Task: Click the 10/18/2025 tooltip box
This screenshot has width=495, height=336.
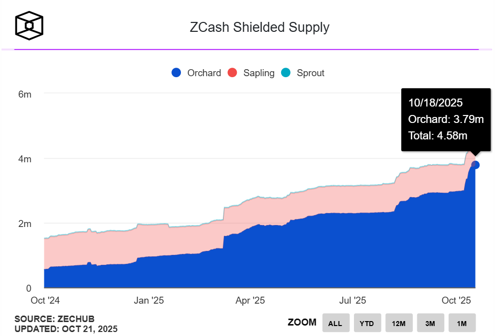Action: point(446,119)
